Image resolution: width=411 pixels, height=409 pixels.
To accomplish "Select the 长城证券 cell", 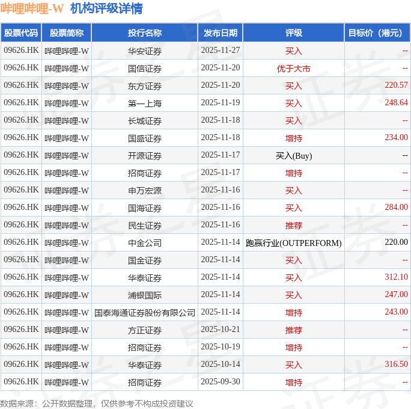I will pyautogui.click(x=145, y=121).
